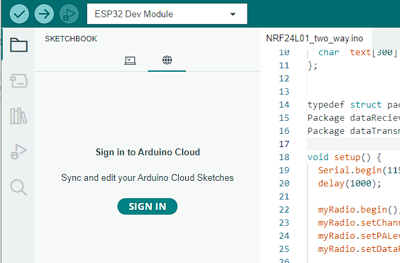The image size is (400, 263).
Task: Click the SIGN IN button
Action: [x=147, y=206]
